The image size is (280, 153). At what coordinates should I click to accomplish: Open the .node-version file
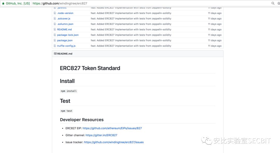click(x=65, y=13)
